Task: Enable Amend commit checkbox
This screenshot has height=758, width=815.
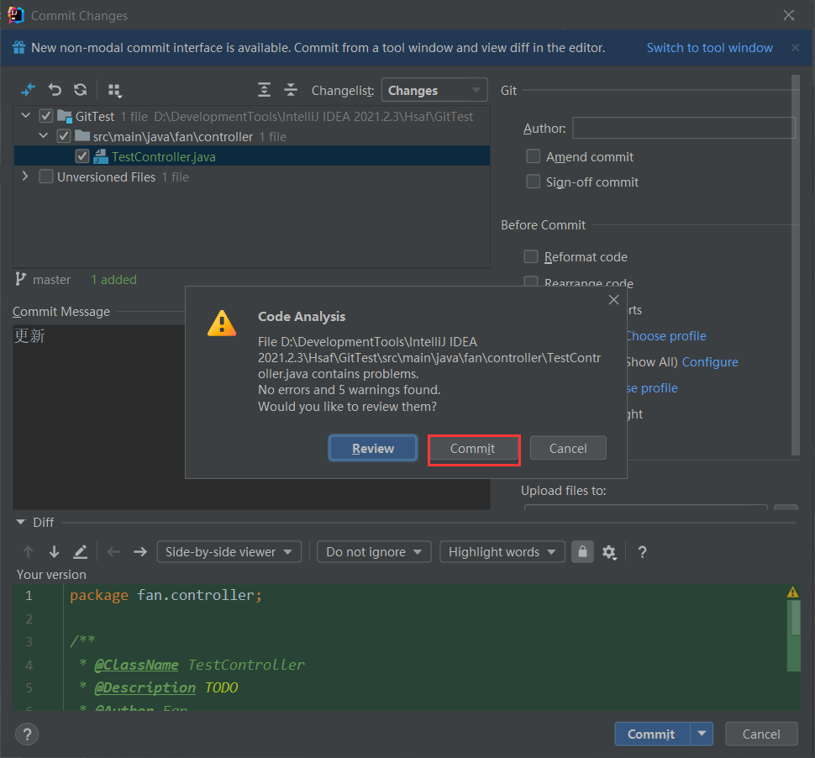Action: [533, 156]
